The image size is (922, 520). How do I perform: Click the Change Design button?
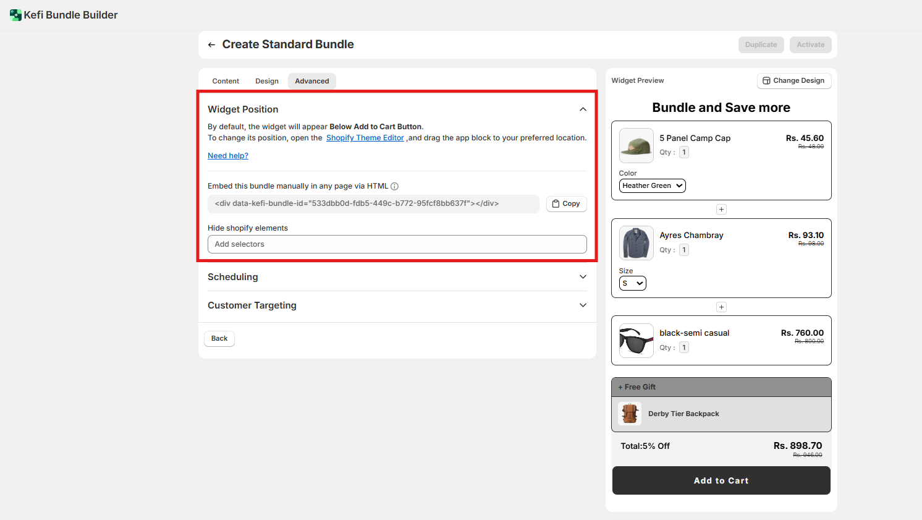[793, 81]
